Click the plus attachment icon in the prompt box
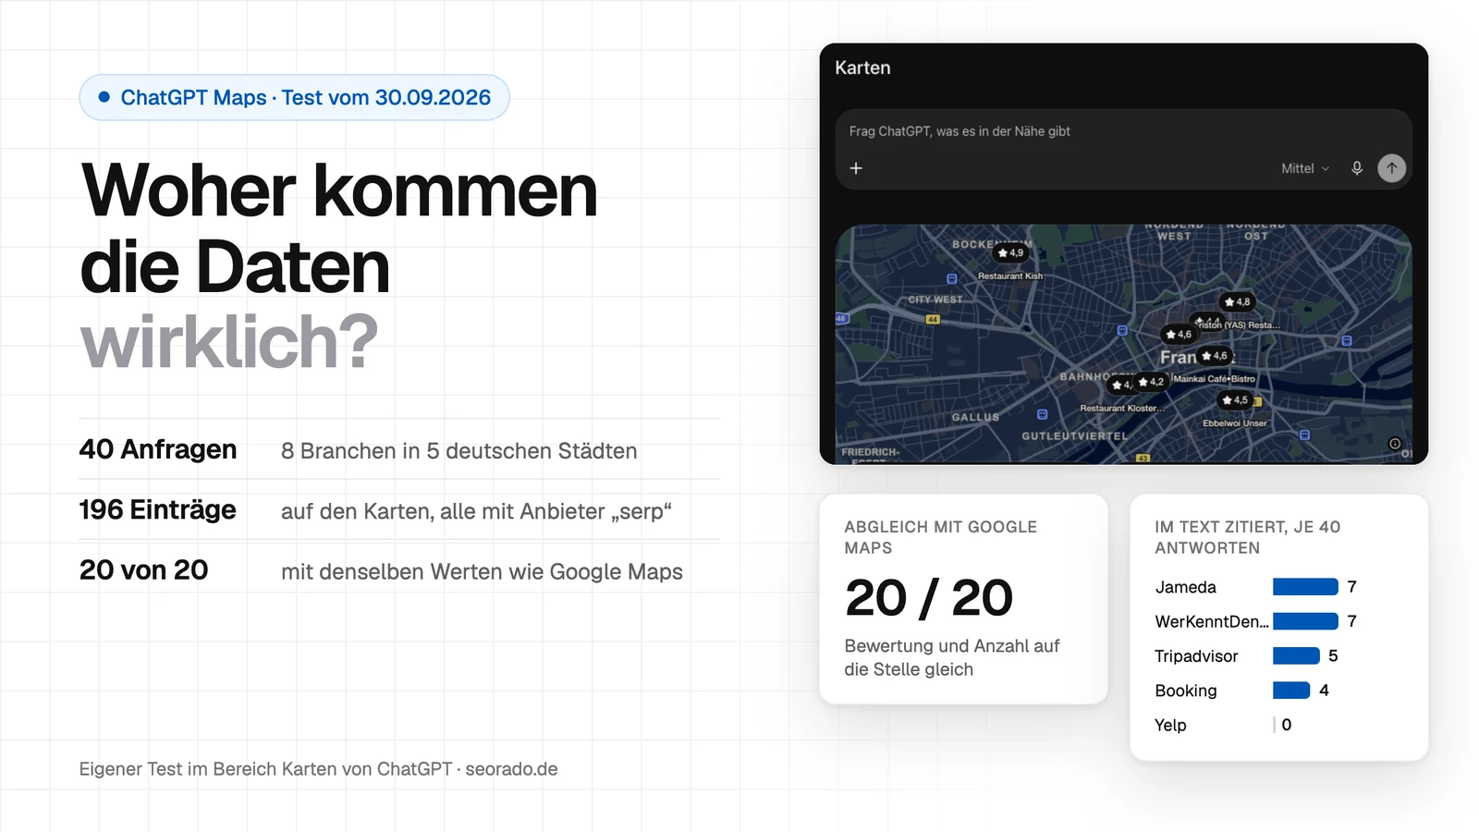Image resolution: width=1479 pixels, height=832 pixels. click(856, 168)
